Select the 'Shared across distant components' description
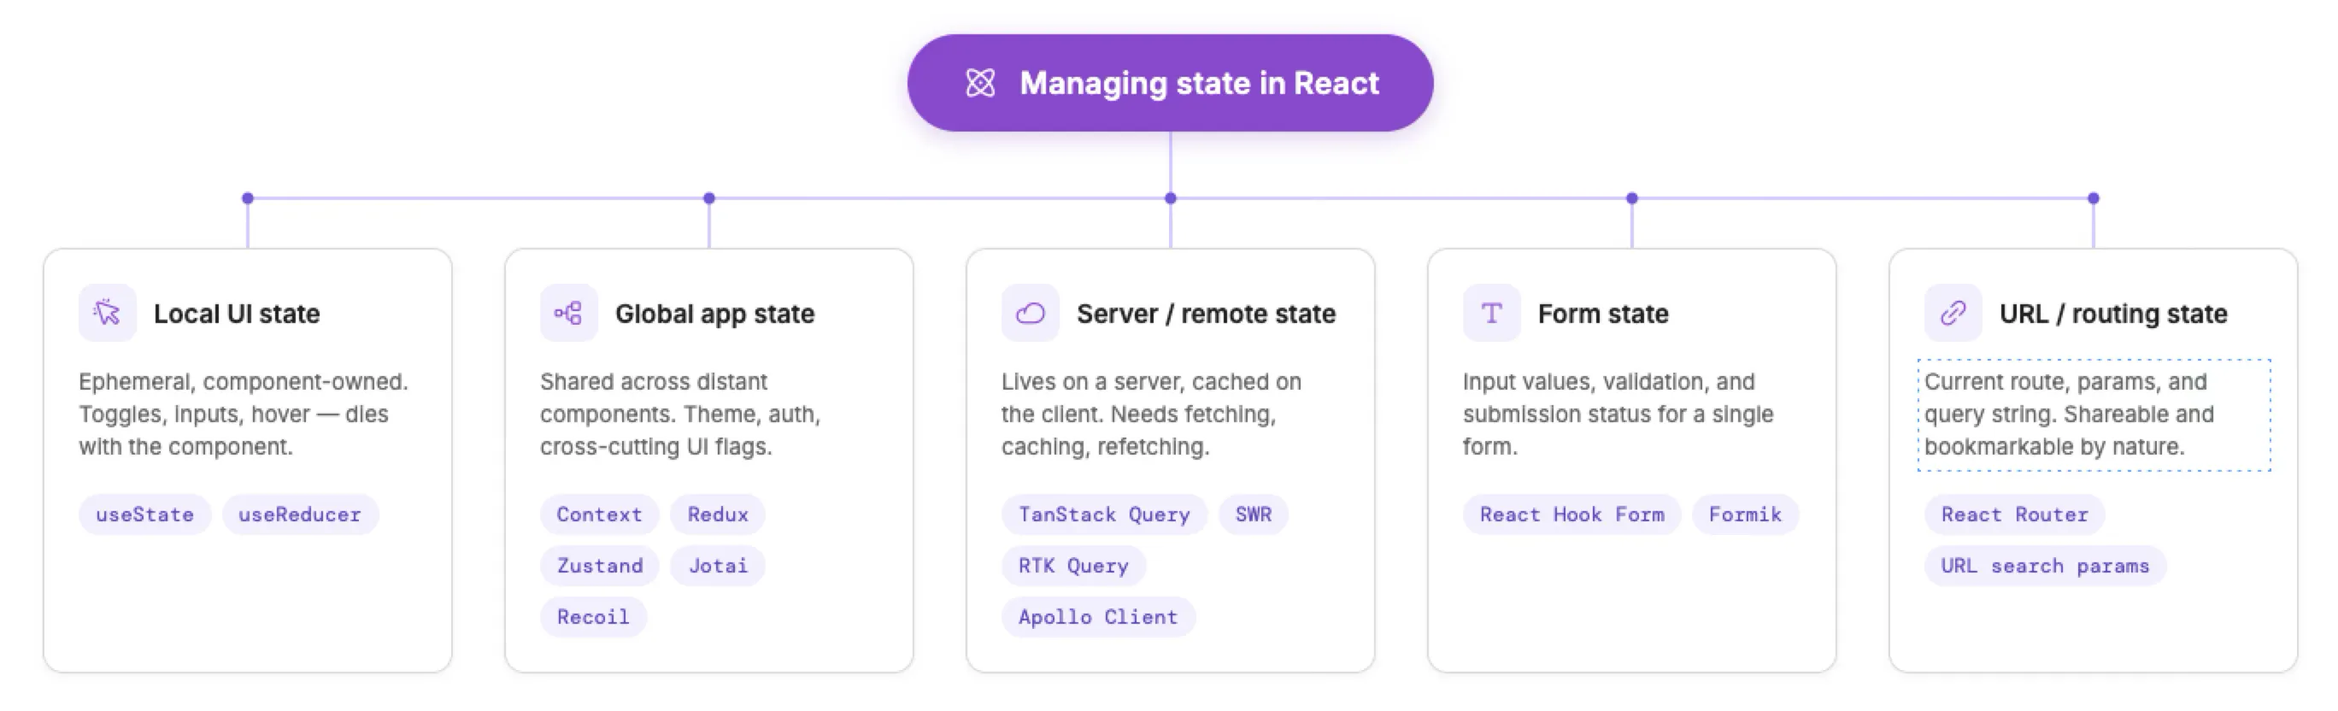2338x711 pixels. (681, 414)
